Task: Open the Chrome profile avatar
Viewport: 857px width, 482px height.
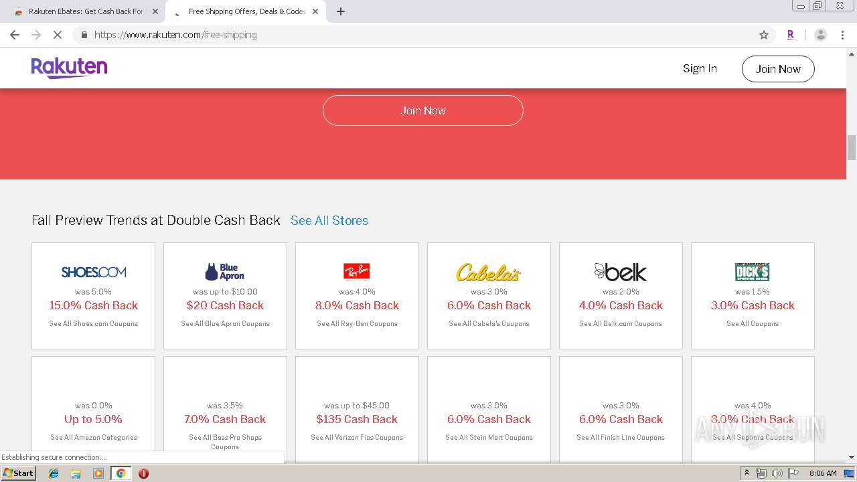Action: click(821, 35)
